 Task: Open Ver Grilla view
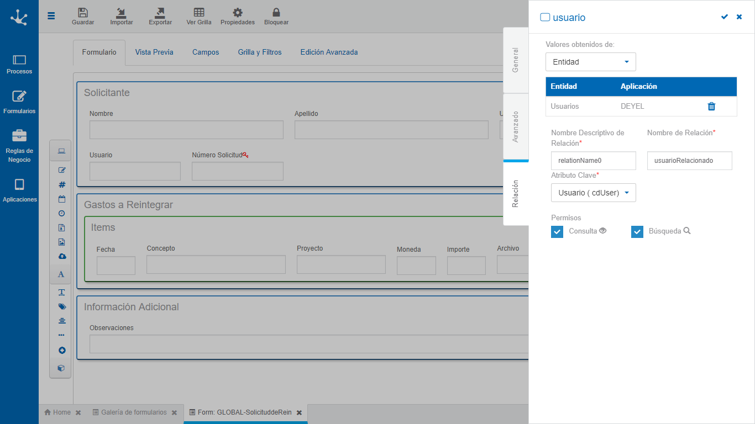point(199,17)
